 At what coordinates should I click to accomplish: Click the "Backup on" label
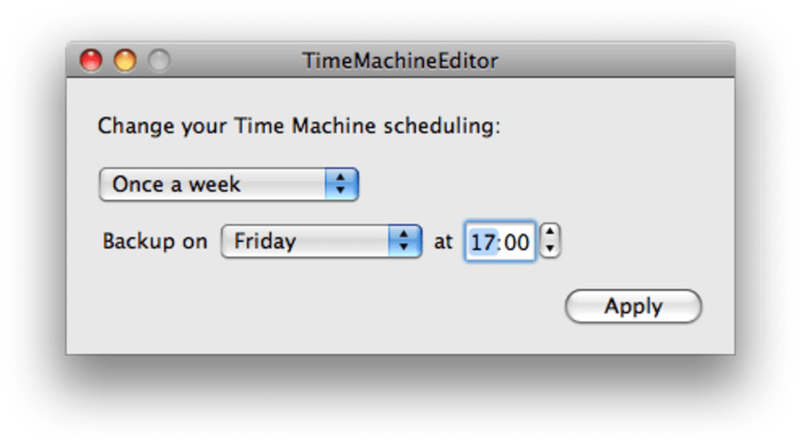[x=155, y=241]
